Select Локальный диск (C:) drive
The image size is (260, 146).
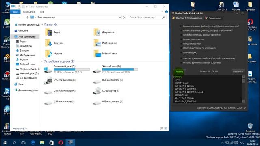point(67,69)
